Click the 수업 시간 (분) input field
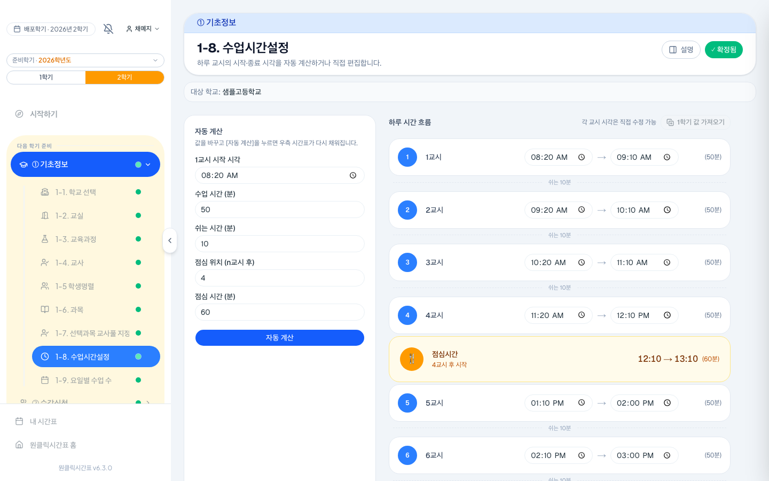 click(280, 210)
